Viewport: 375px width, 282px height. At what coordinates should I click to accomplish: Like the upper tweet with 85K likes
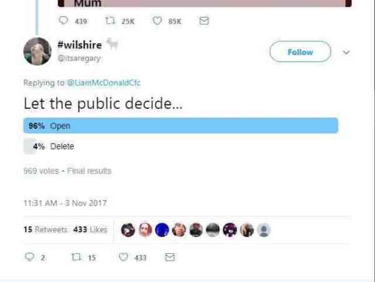158,21
